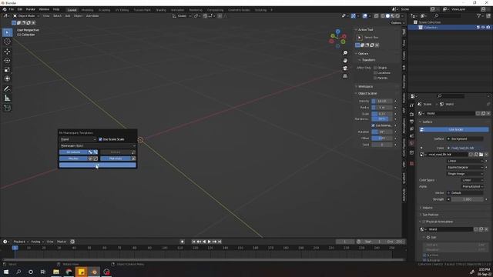Adjust the Strength value slider in World
The image size is (493, 277).
(x=468, y=199)
